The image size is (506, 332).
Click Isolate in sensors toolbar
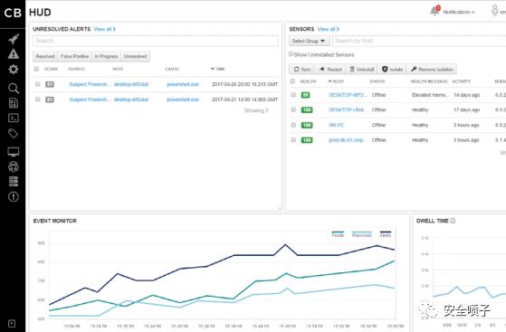coord(392,69)
